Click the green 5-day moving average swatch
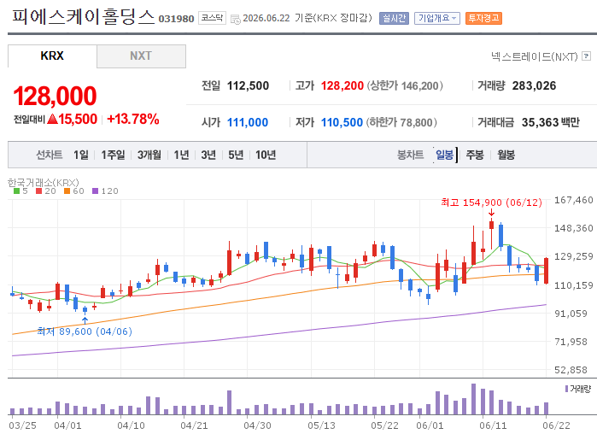The image size is (597, 434). pos(16,191)
